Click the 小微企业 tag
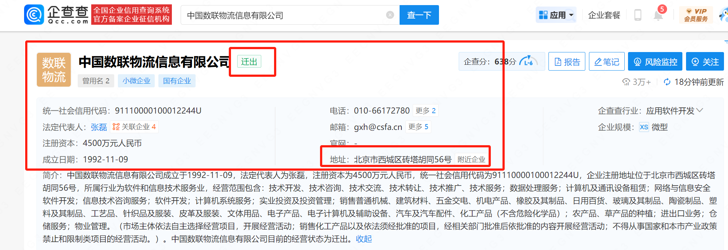 [x=136, y=81]
